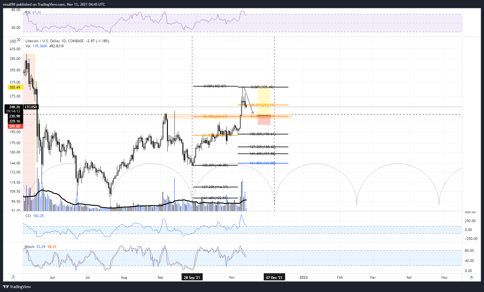This screenshot has width=484, height=292.
Task: Click the RSI 40.00 scale value
Action: [x=16, y=28]
